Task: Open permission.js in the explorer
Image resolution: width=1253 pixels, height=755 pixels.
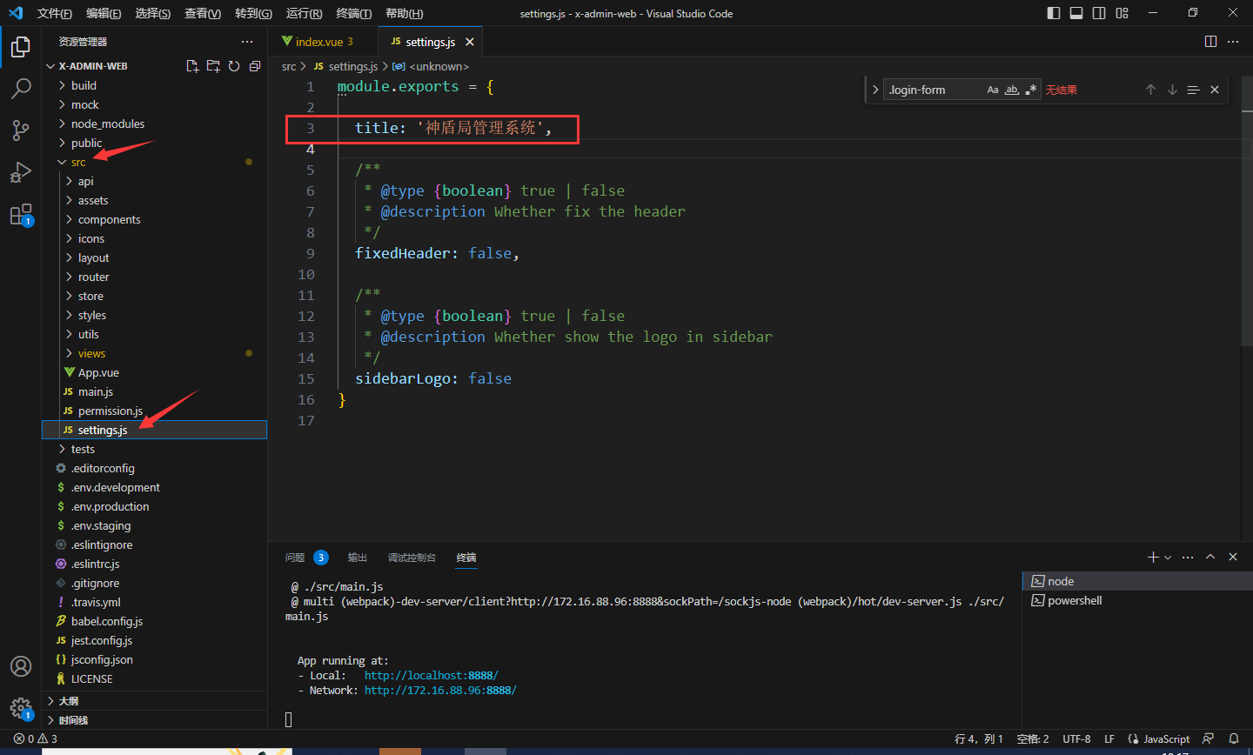Action: click(155, 411)
